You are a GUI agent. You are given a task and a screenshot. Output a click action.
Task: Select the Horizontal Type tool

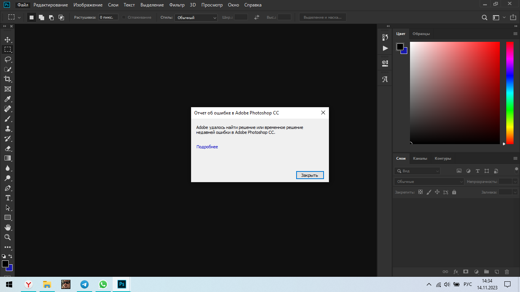click(x=7, y=198)
